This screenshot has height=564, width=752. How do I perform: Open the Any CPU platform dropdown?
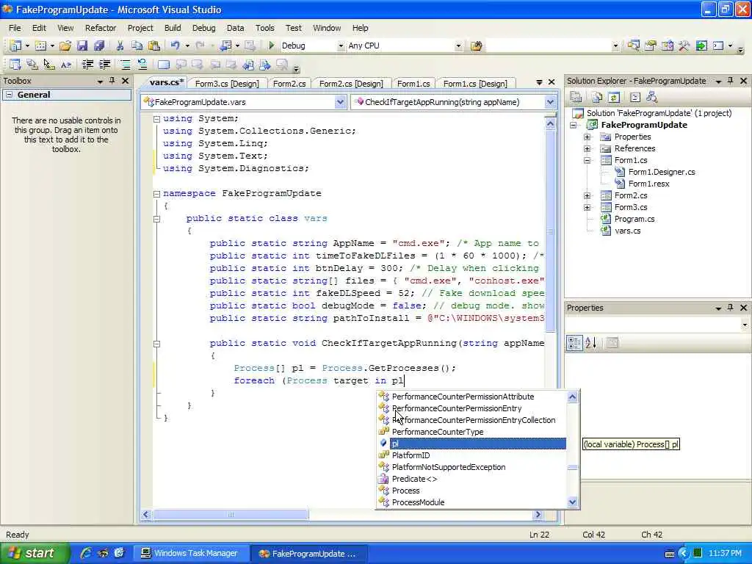tap(458, 46)
